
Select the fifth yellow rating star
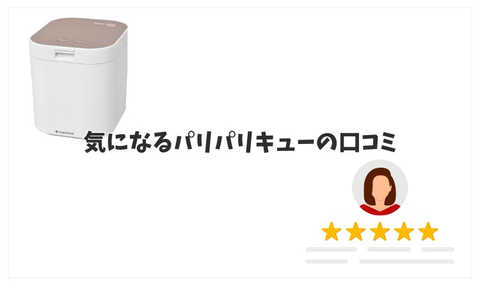pos(428,232)
